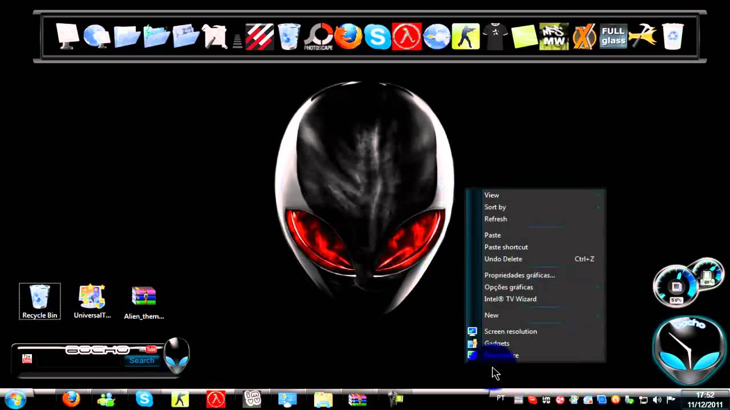Switch to Skype on the taskbar

(144, 399)
